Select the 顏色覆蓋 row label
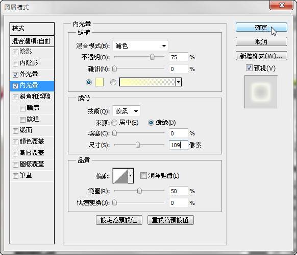This screenshot has width=297, height=255. click(x=32, y=142)
